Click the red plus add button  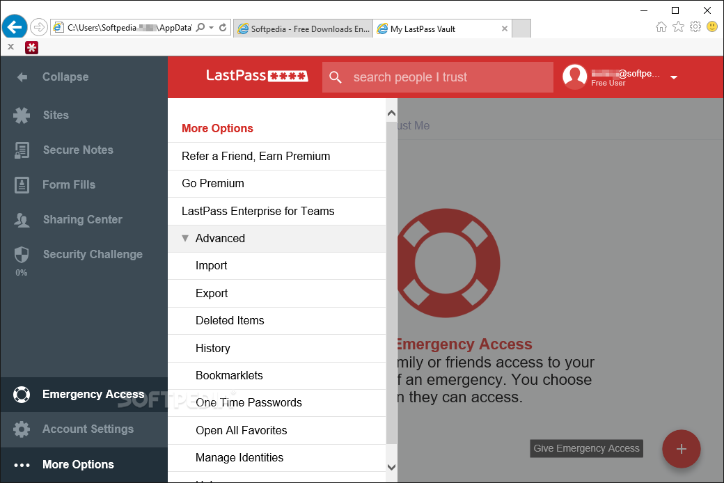682,449
